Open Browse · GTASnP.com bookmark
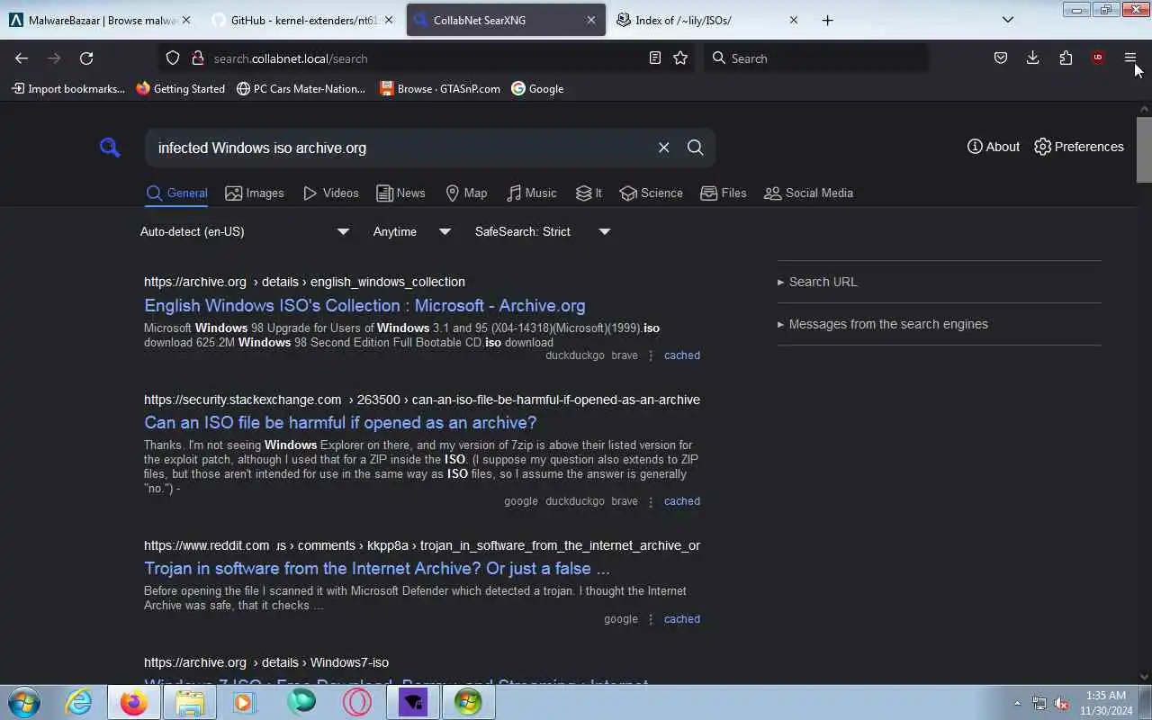 (439, 88)
